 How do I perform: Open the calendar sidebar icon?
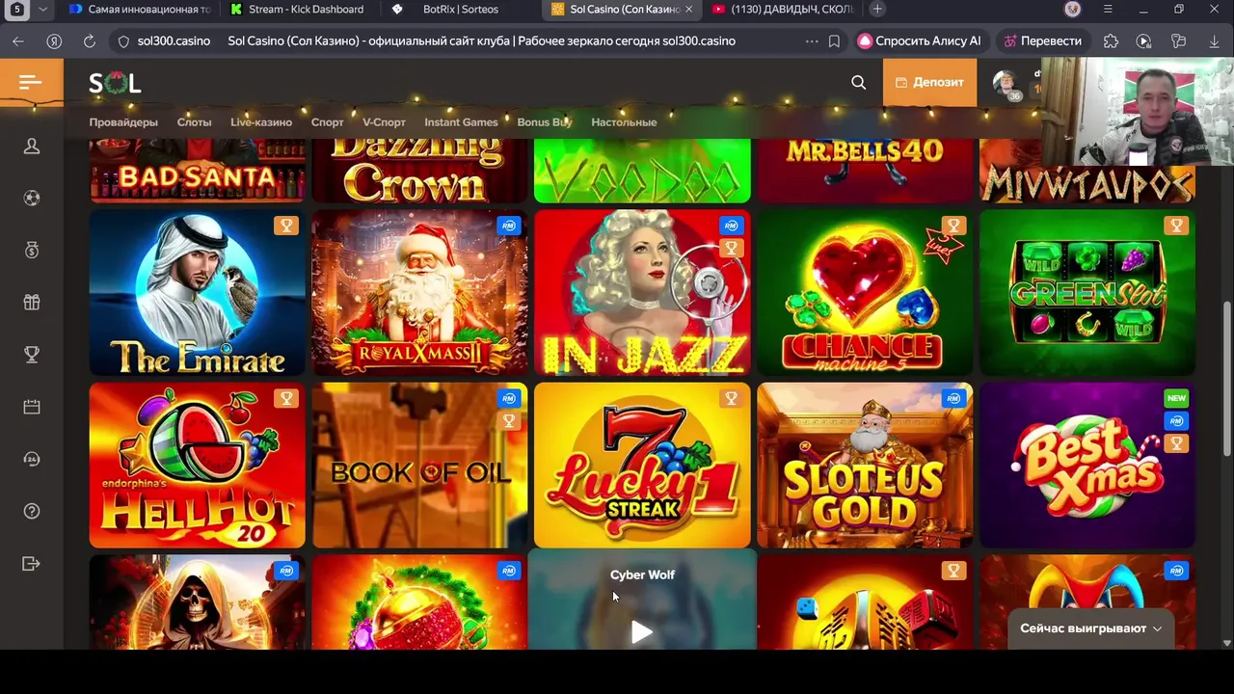click(x=32, y=407)
